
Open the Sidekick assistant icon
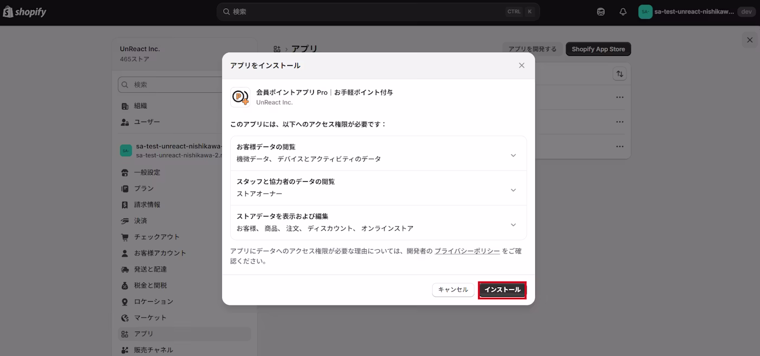pyautogui.click(x=601, y=11)
